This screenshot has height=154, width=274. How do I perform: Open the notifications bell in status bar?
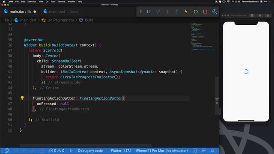[212, 151]
